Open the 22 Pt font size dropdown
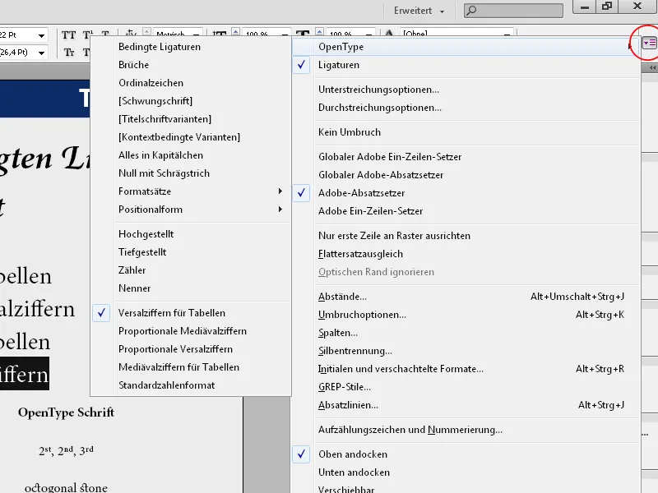 tap(41, 35)
